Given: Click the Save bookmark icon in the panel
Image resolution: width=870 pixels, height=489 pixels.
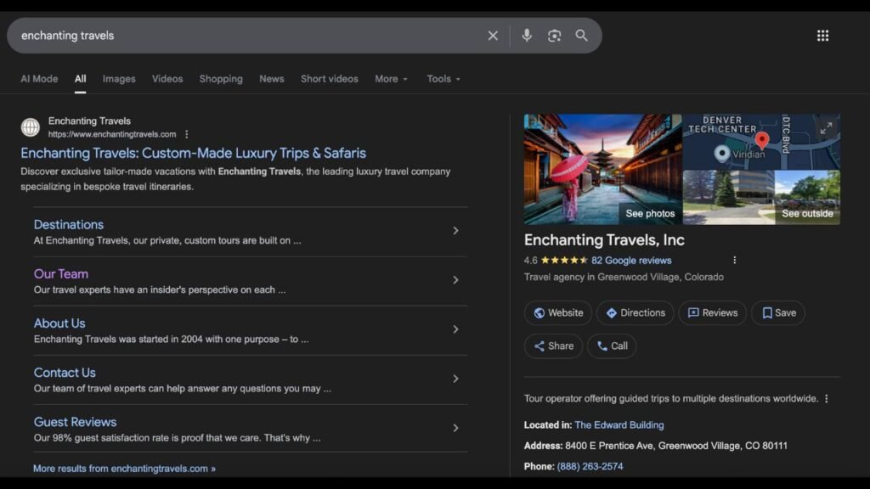Looking at the screenshot, I should pyautogui.click(x=777, y=312).
